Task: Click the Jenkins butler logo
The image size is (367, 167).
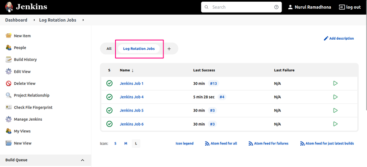Action: [9, 7]
